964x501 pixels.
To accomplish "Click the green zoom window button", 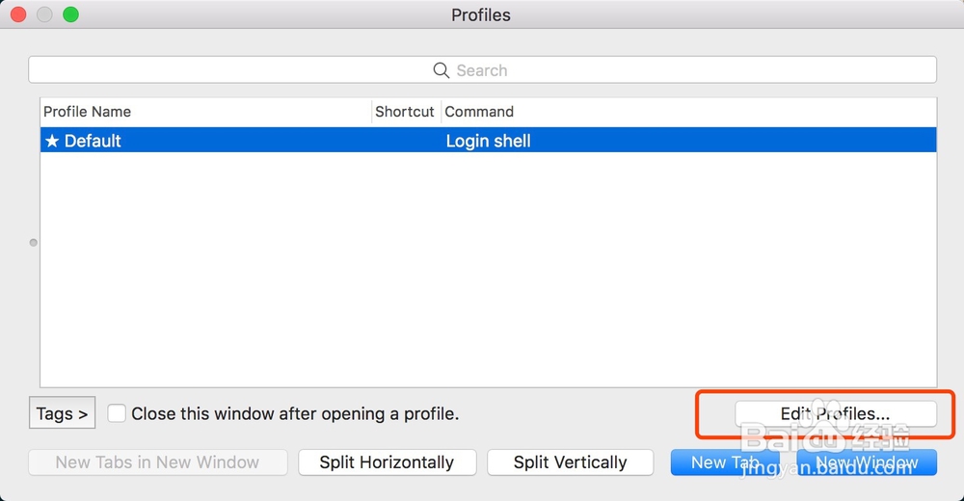I will [70, 15].
